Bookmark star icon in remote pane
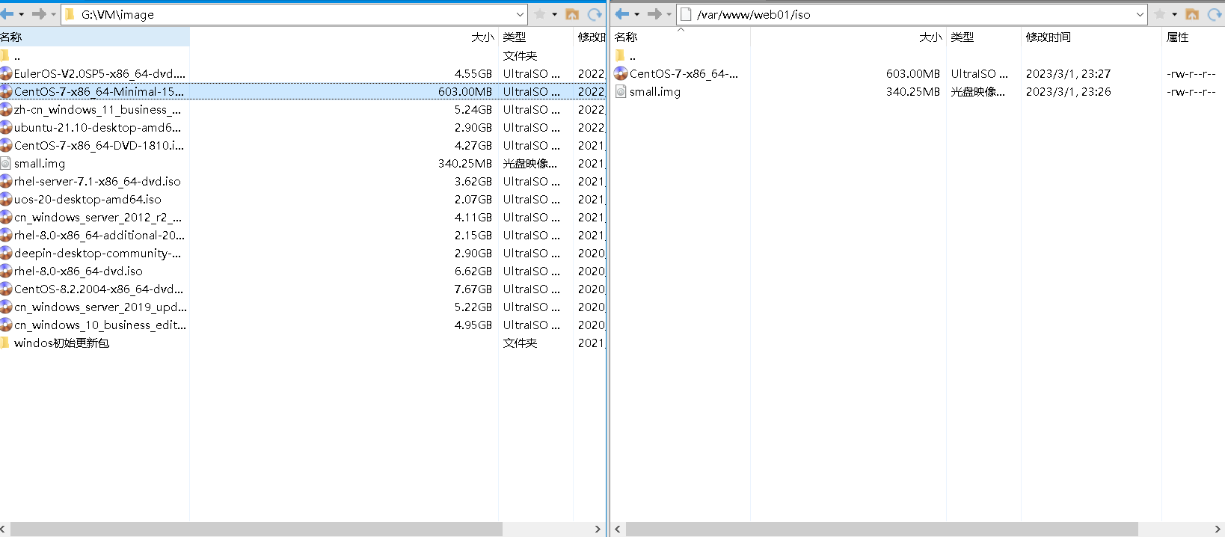This screenshot has width=1225, height=537. [1160, 14]
